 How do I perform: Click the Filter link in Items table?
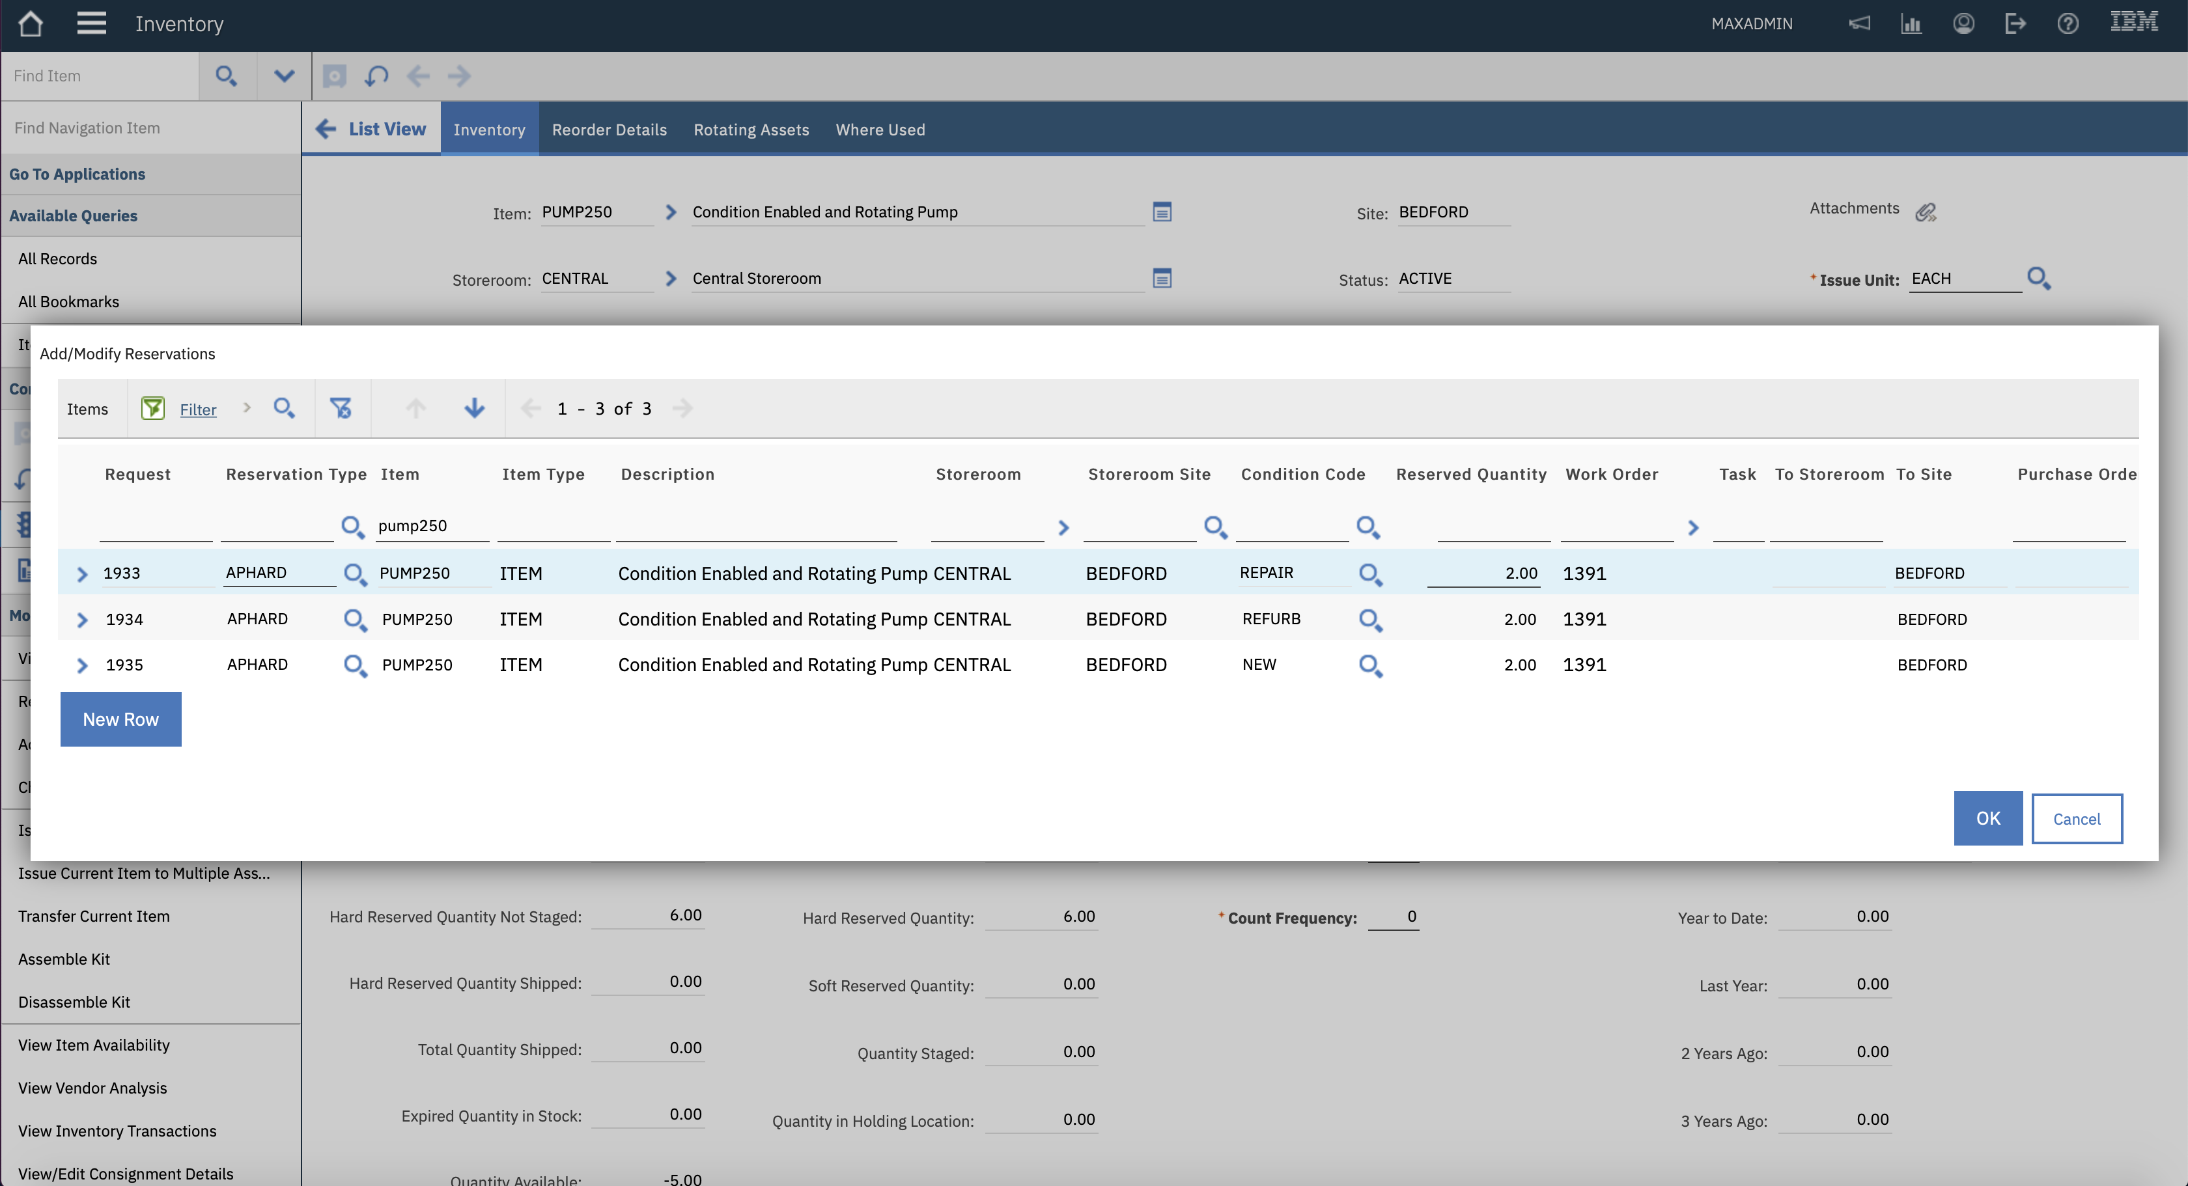pos(198,410)
